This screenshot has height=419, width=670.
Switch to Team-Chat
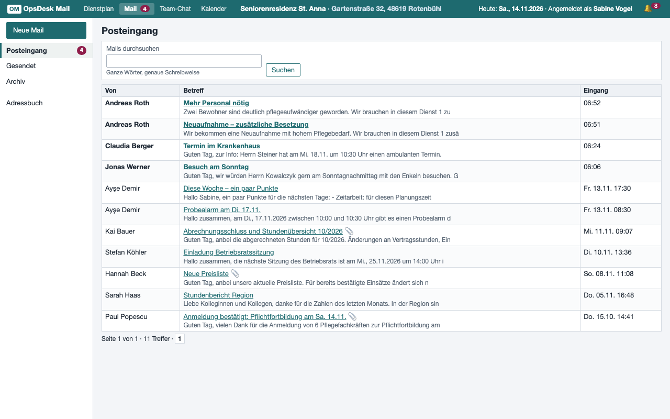(175, 9)
